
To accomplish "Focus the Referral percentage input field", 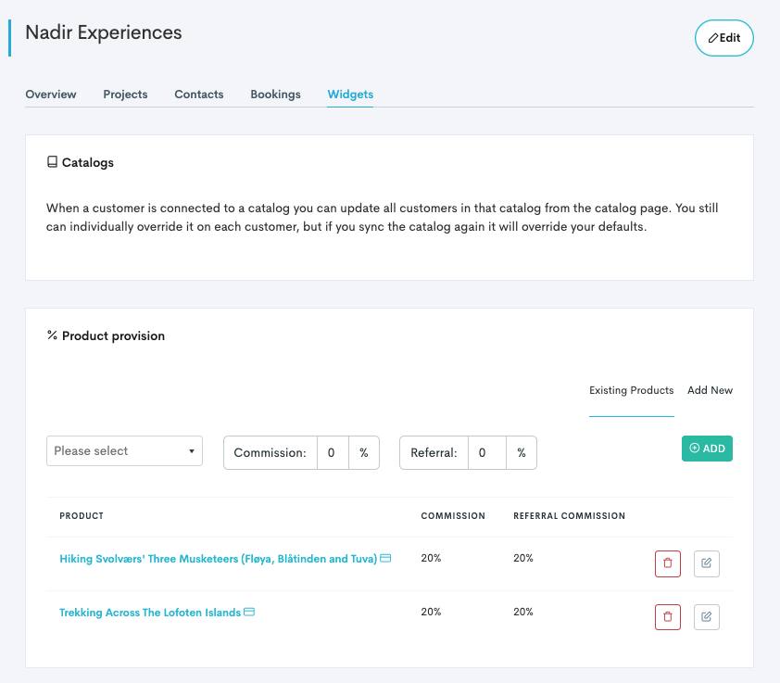I will point(486,453).
